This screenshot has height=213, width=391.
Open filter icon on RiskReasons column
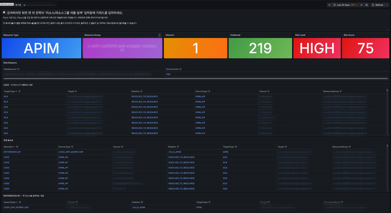(18, 69)
